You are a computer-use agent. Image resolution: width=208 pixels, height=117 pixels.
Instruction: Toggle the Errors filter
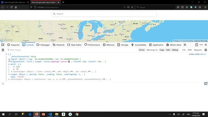[142, 50]
